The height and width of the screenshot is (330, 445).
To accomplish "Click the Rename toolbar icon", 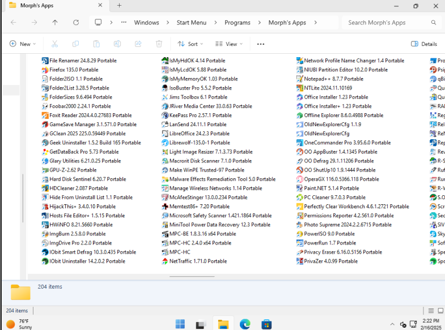I will pos(117,44).
